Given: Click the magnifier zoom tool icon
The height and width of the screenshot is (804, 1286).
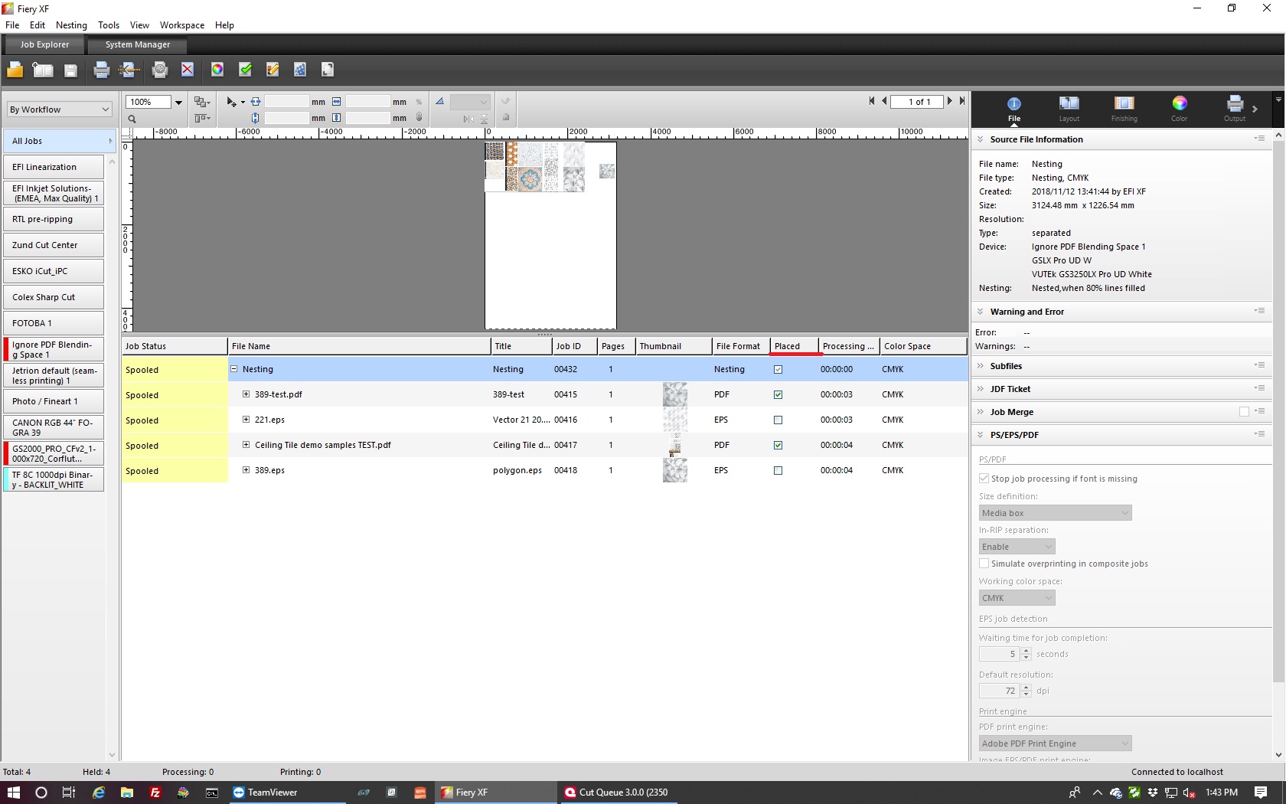Looking at the screenshot, I should click(x=132, y=119).
